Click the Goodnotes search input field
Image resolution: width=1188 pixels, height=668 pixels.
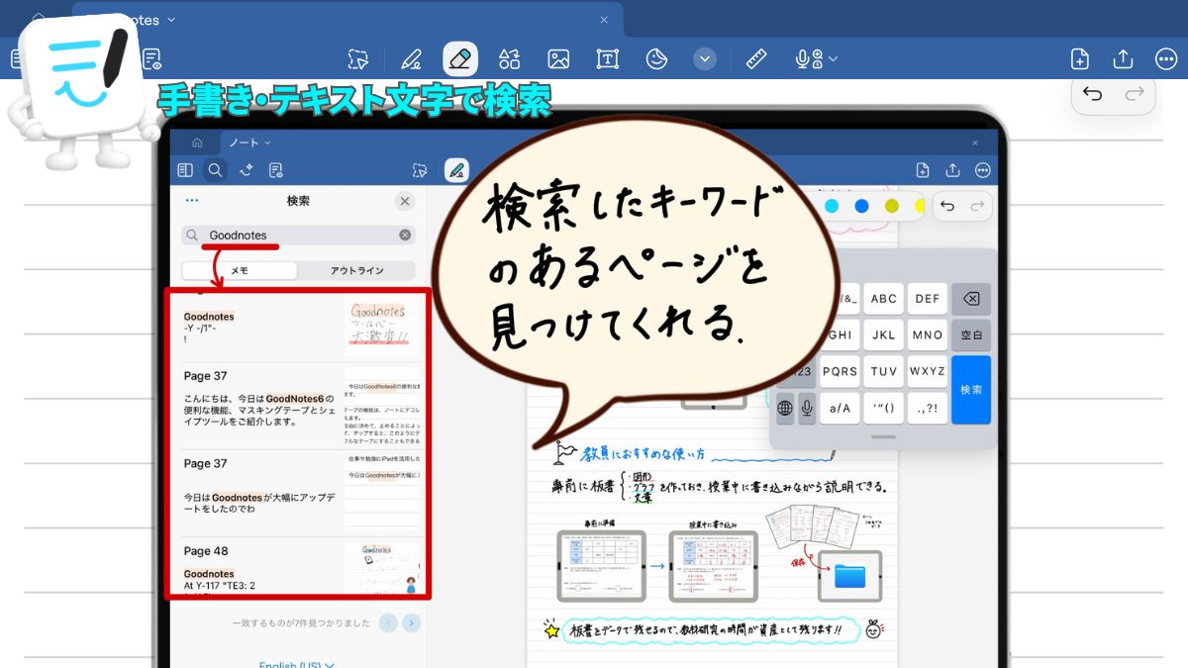(298, 236)
